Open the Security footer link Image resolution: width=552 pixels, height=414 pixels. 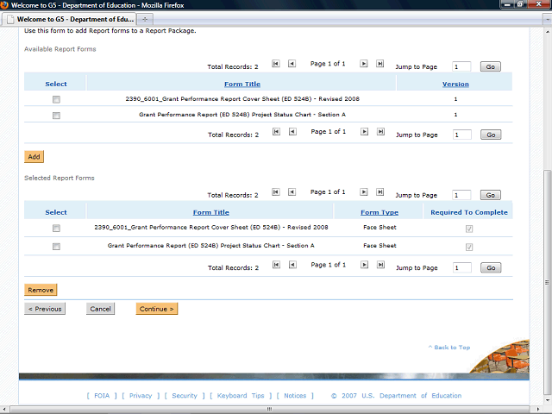coord(185,396)
